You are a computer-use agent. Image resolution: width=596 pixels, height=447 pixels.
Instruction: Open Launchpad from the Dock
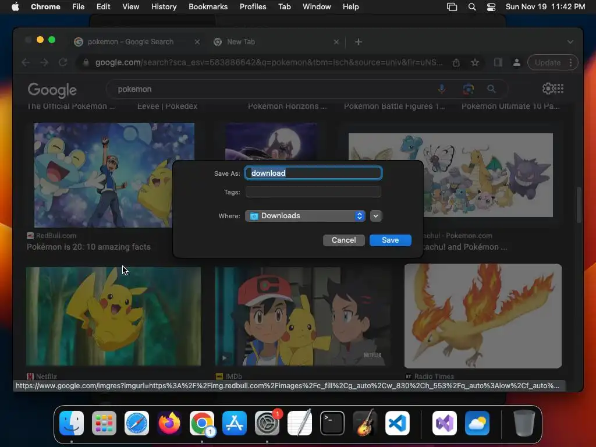[x=104, y=423]
